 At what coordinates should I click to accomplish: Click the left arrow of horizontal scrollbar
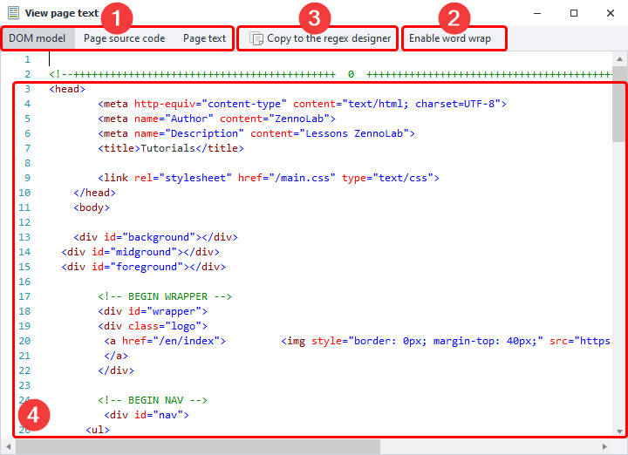click(7, 446)
